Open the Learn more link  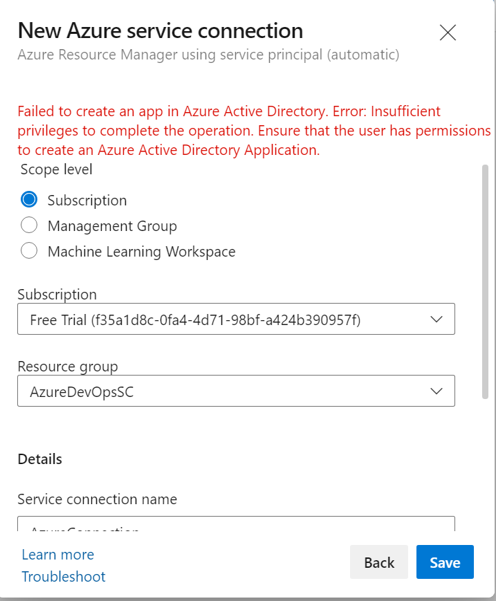[57, 555]
